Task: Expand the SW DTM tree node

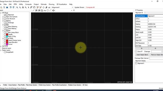Action: pos(1,46)
